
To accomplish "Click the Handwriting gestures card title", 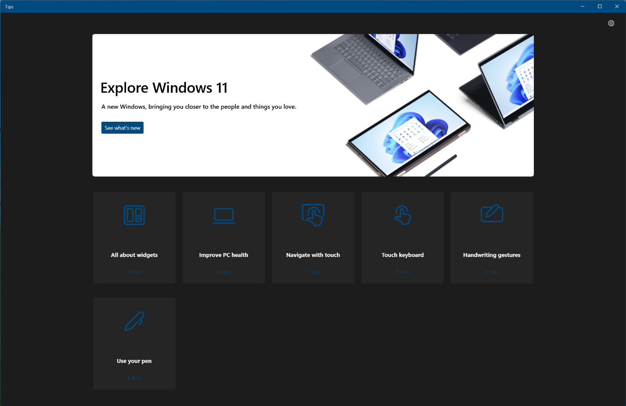I will [492, 255].
